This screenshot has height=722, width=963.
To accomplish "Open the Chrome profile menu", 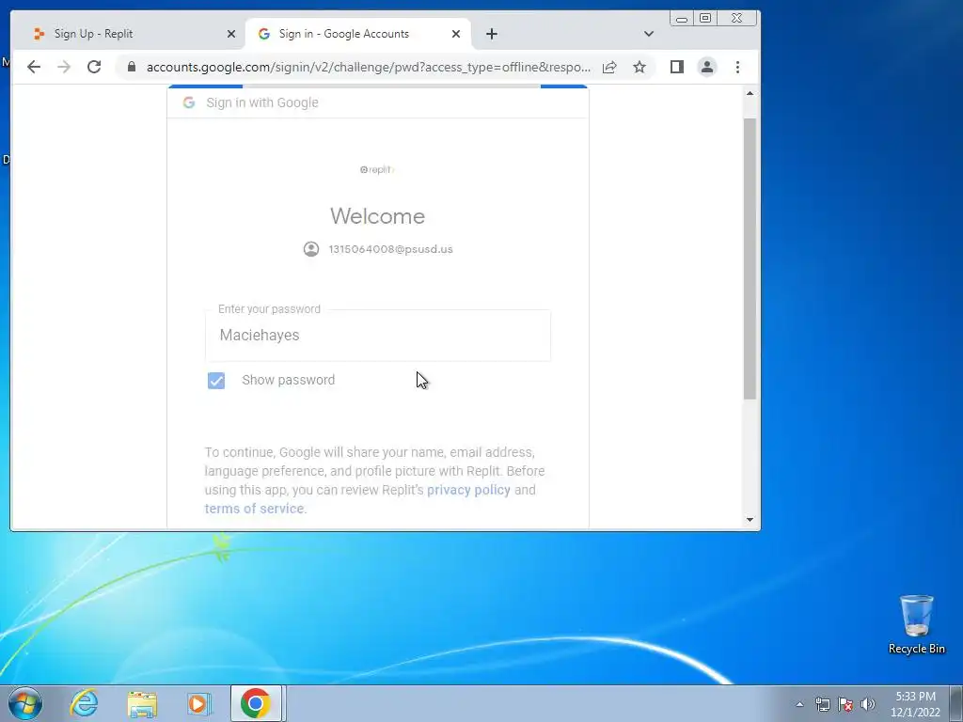I will coord(707,67).
